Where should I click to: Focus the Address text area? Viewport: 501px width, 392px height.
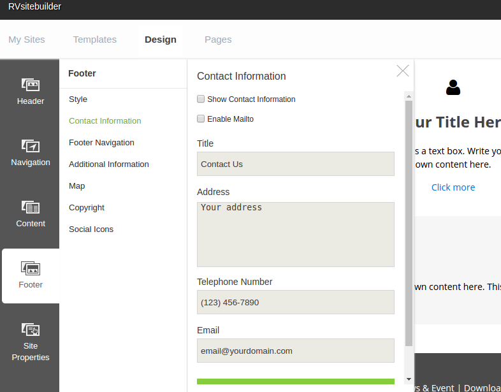(x=295, y=234)
